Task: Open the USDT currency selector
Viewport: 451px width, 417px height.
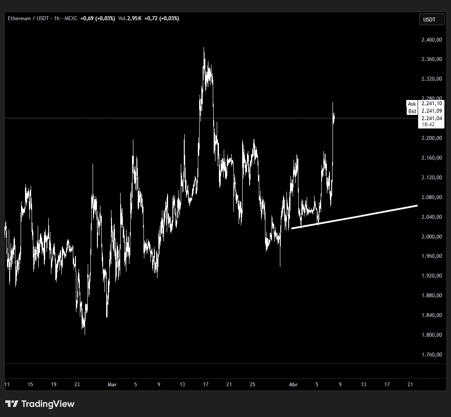Action: 432,20
